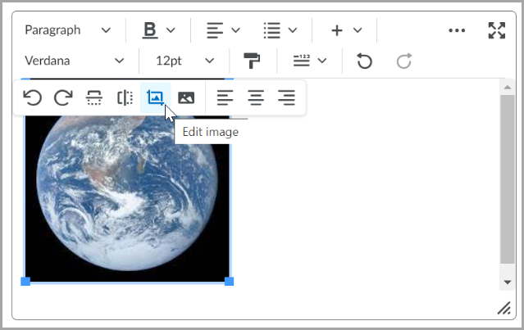Expand insert options chevron
The height and width of the screenshot is (330, 524).
[x=358, y=30]
